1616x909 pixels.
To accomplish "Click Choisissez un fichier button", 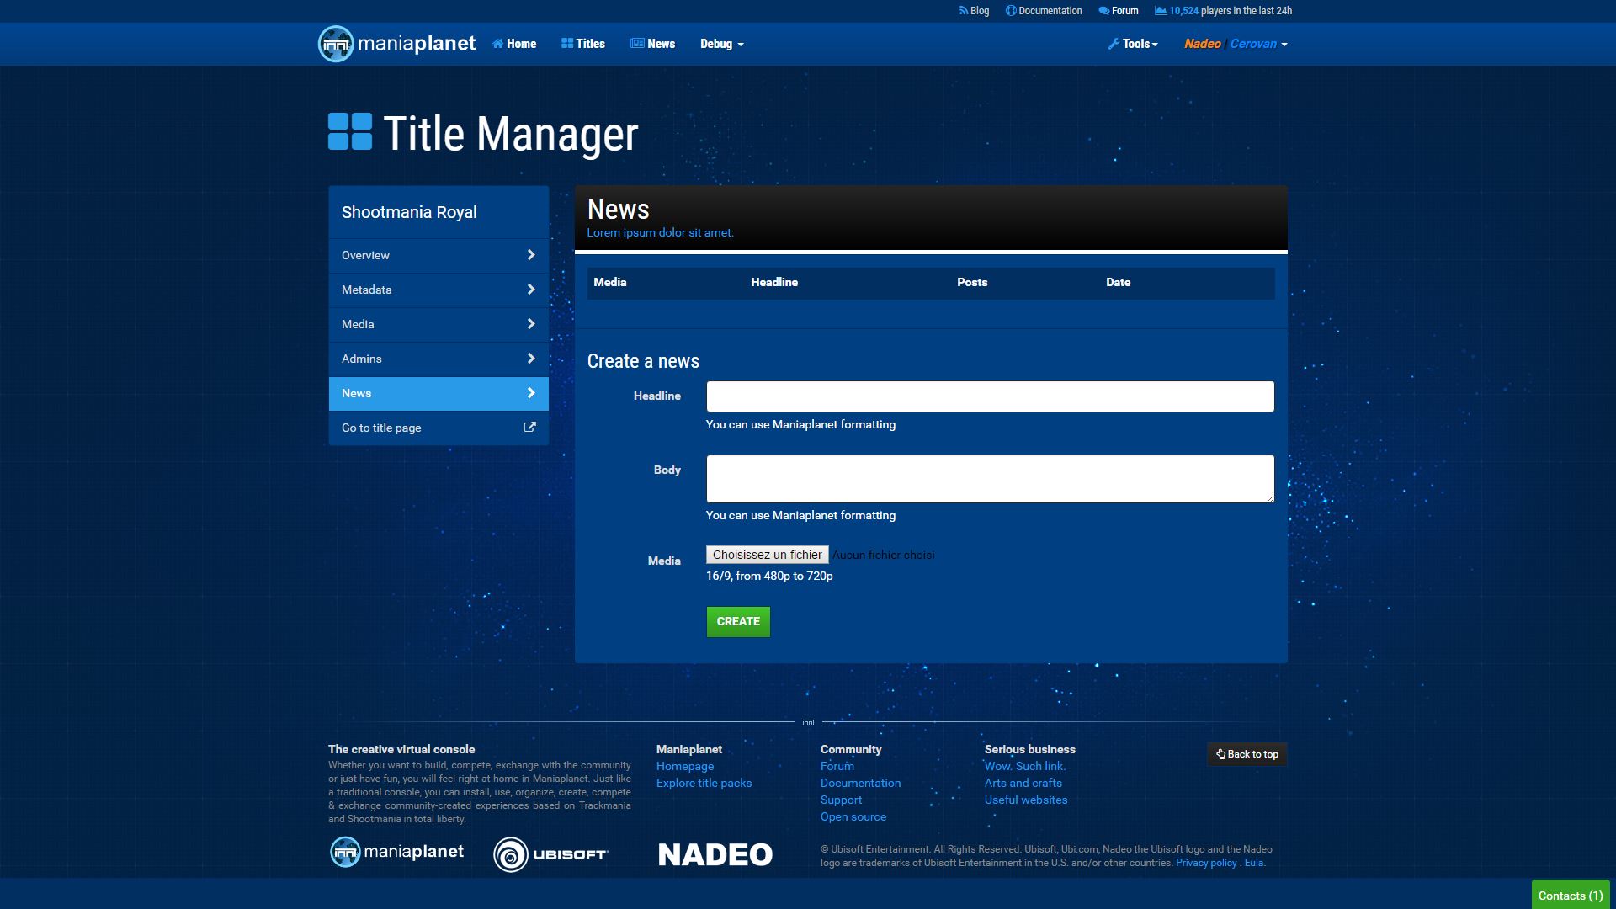I will point(767,555).
